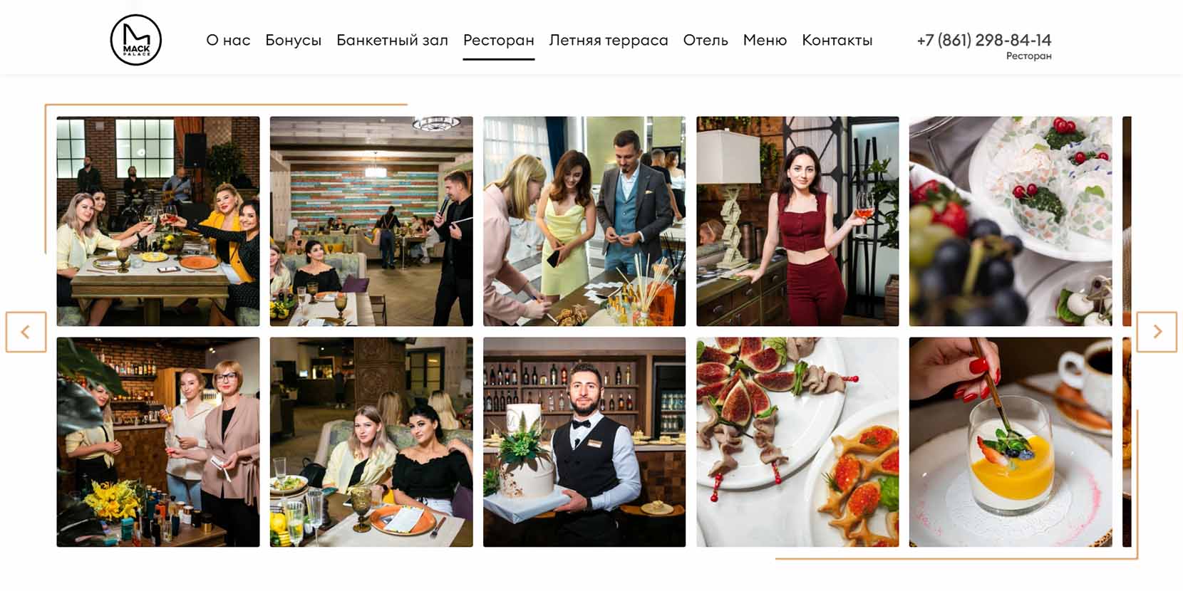The image size is (1183, 591).
Task: Open the Бонусы page
Action: point(293,40)
